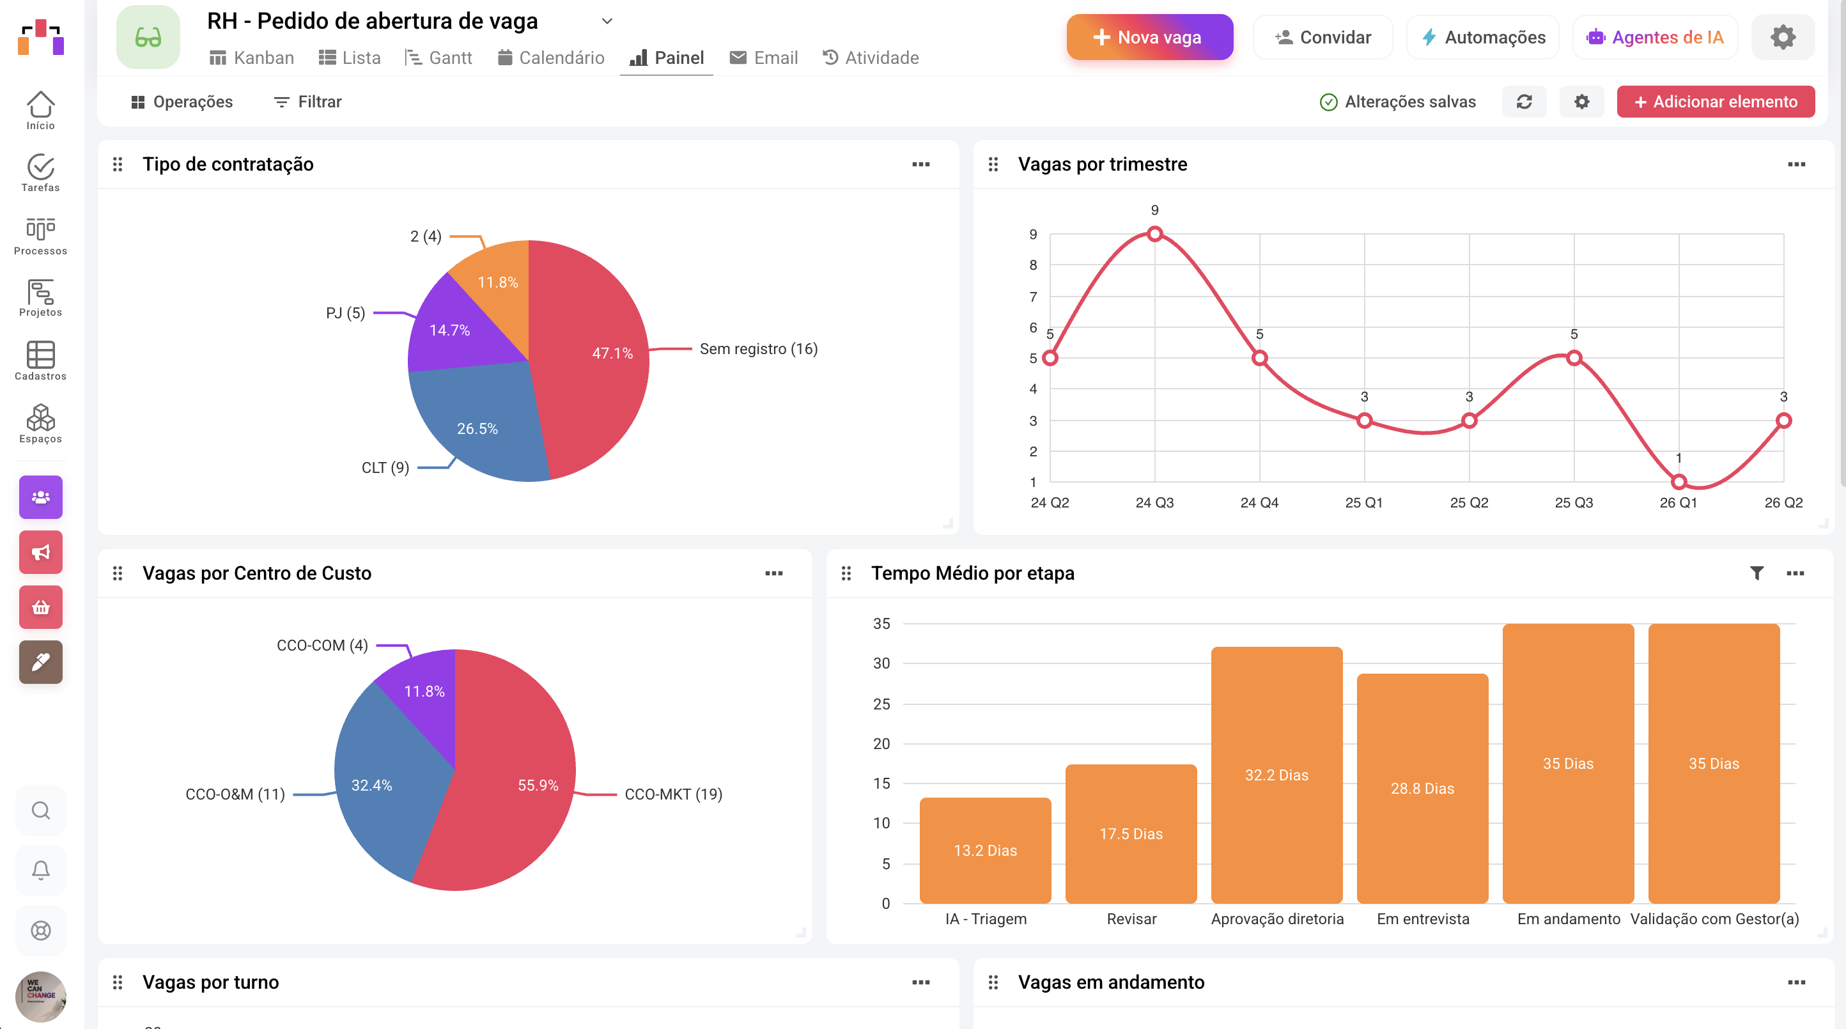
Task: Switch to the Calendário tab
Action: (551, 58)
